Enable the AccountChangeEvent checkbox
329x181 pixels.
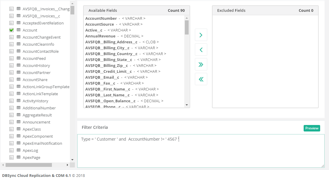[11, 37]
